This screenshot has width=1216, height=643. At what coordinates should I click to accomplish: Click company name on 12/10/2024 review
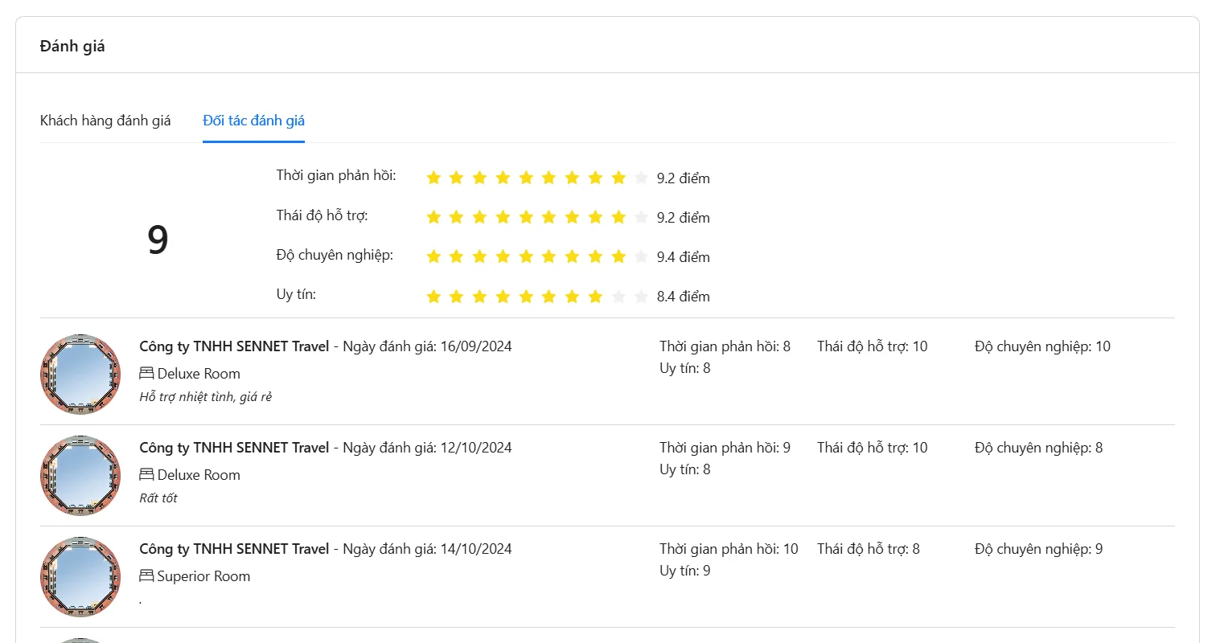(234, 448)
